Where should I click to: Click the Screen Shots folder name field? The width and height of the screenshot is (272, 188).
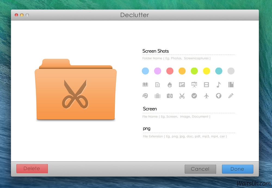188,51
